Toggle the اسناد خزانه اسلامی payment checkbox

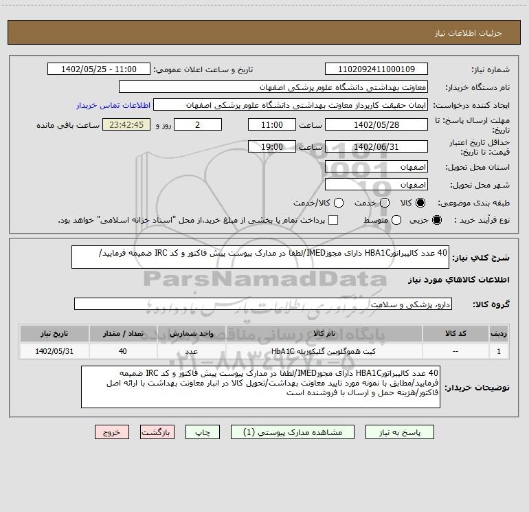coord(333,220)
